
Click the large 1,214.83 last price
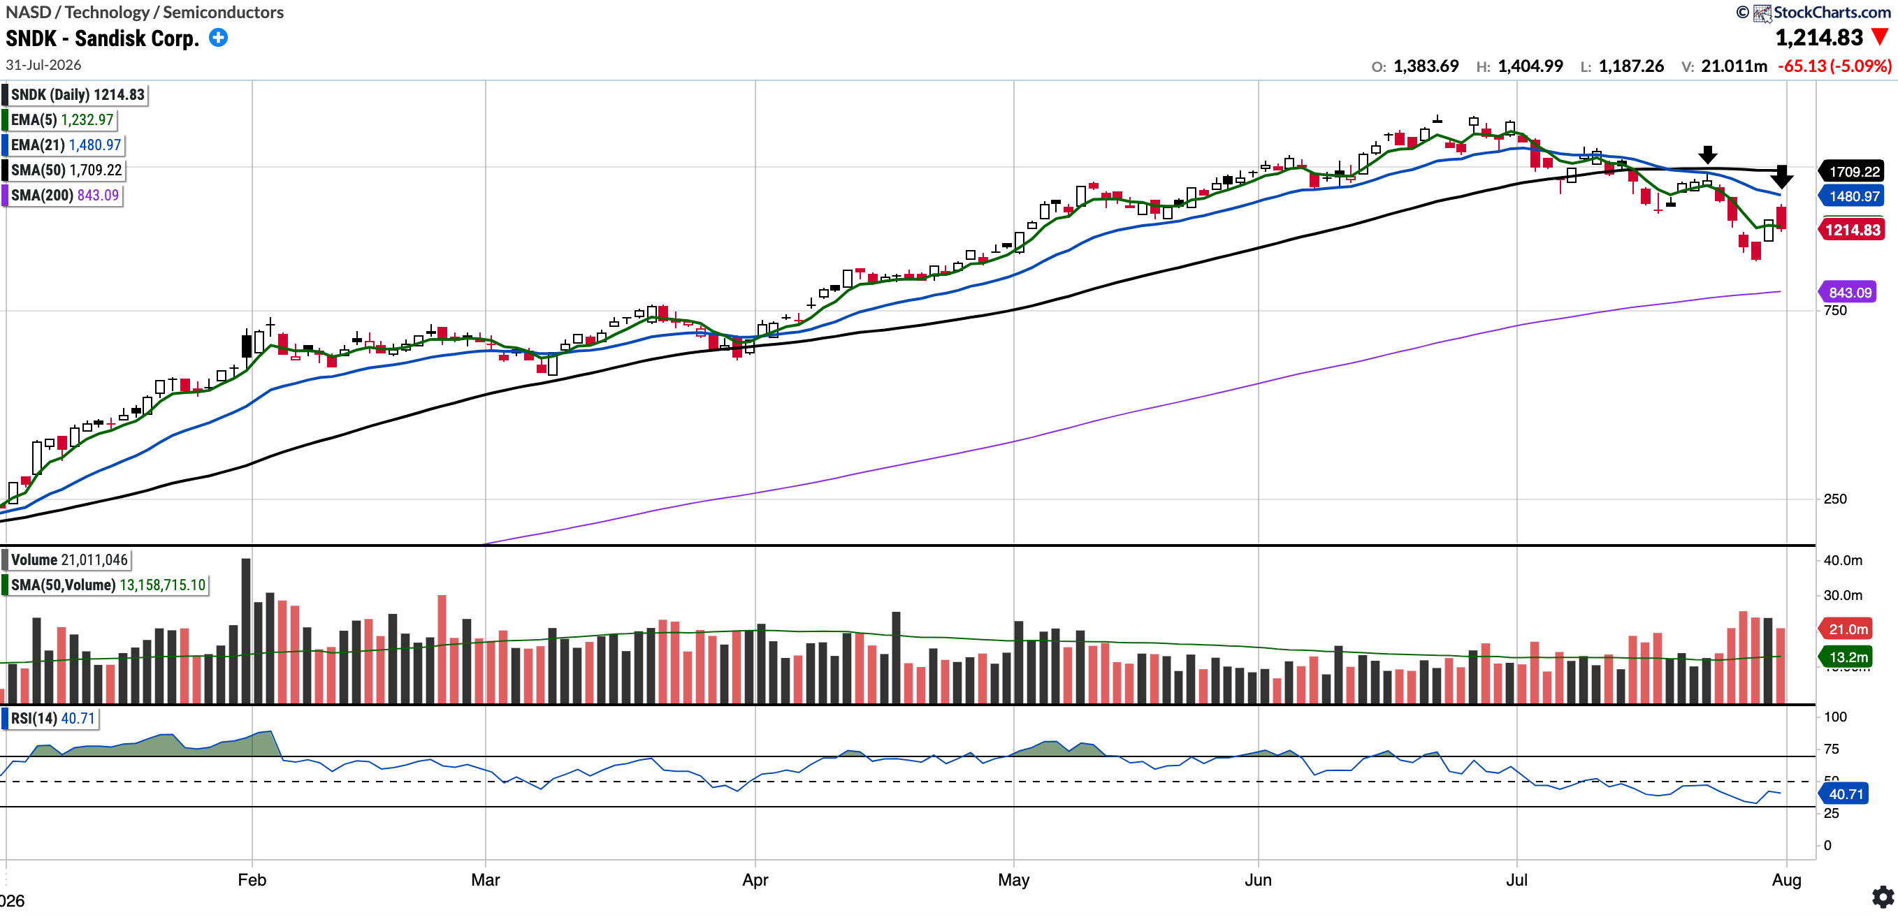[x=1818, y=38]
